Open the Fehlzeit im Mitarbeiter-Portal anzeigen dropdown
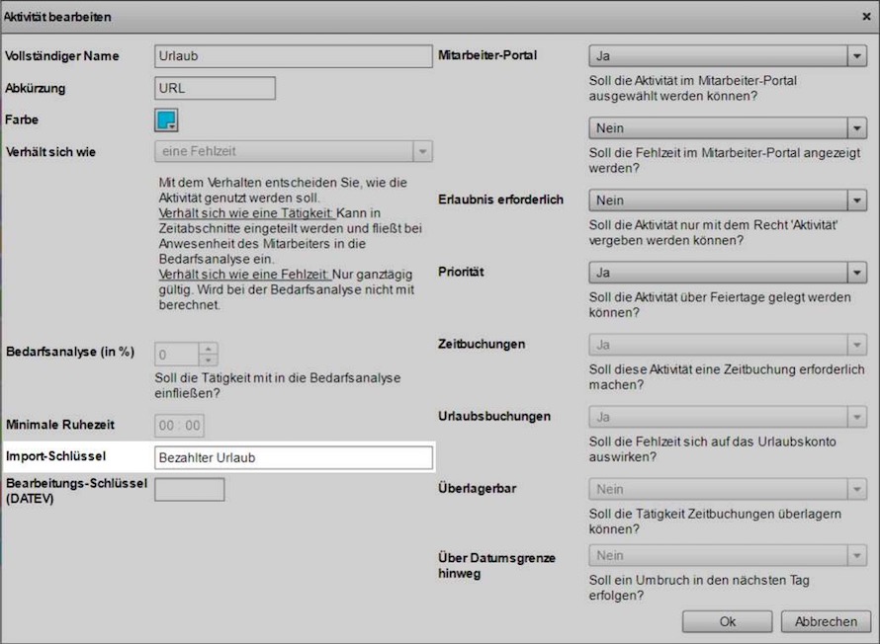Screen dimensions: 880x644 point(728,128)
